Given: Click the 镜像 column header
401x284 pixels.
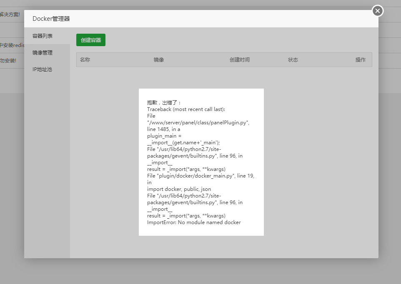Looking at the screenshot, I should click(158, 60).
